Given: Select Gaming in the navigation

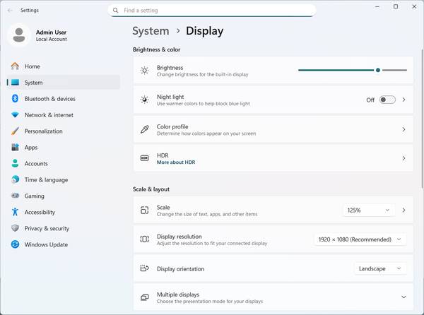Looking at the screenshot, I should tap(64, 196).
